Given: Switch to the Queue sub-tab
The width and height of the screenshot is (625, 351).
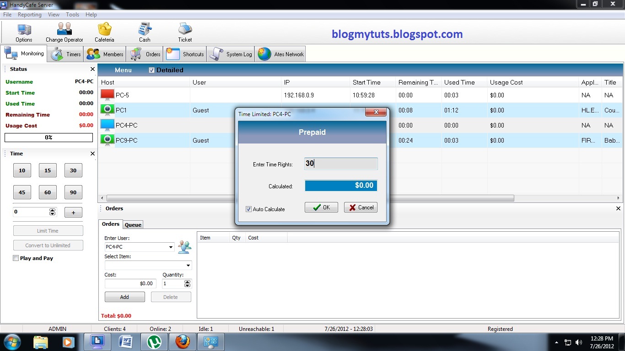Looking at the screenshot, I should point(133,224).
